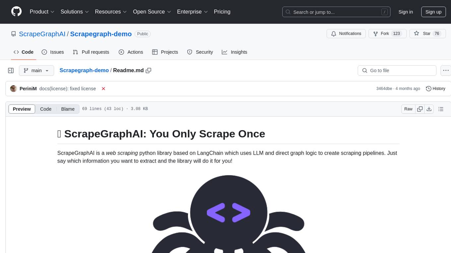Image resolution: width=451 pixels, height=253 pixels.
Task: Open the more file actions menu
Action: 446,71
